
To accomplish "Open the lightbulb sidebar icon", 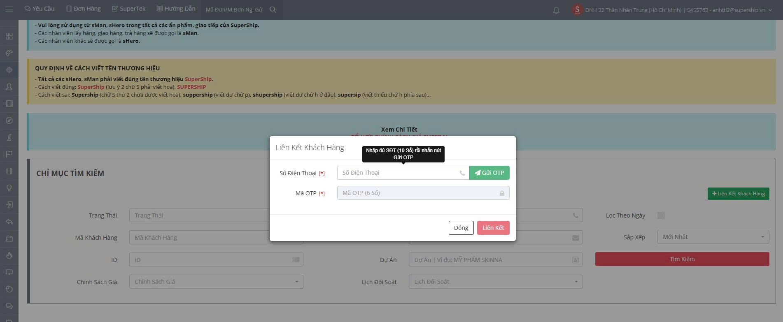I will click(x=9, y=188).
